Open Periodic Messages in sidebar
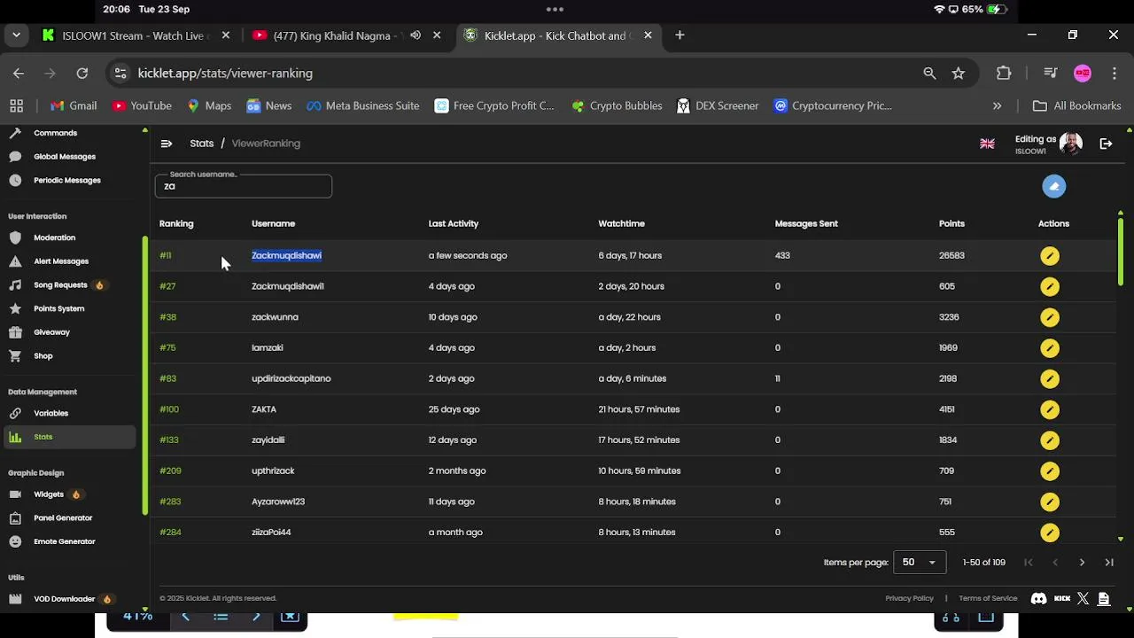This screenshot has width=1134, height=638. (66, 180)
